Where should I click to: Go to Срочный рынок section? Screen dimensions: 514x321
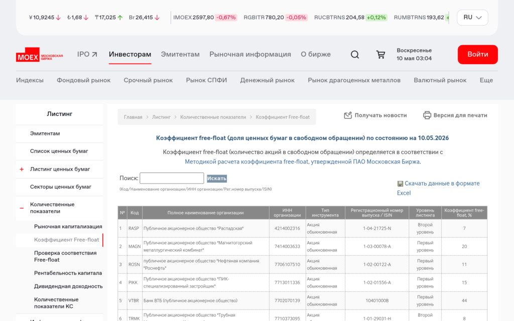point(148,80)
